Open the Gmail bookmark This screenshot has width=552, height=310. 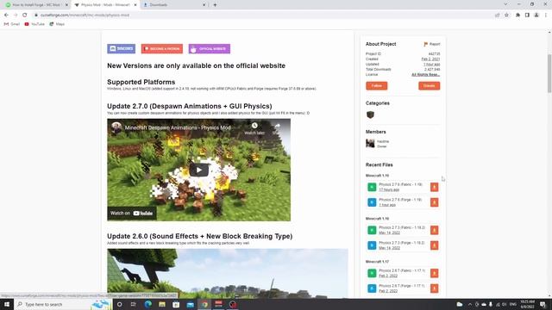[x=11, y=24]
